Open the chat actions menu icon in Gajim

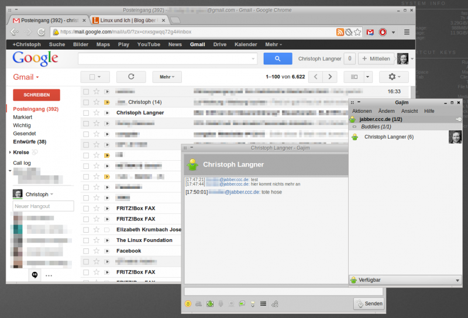(263, 304)
